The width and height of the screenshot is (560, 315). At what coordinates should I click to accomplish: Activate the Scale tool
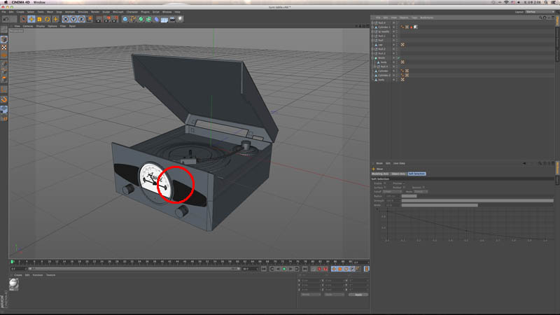tap(39, 20)
